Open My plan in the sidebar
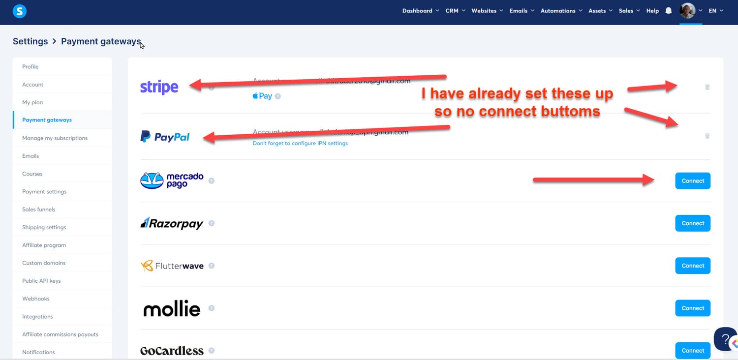This screenshot has width=738, height=360. 62,102
